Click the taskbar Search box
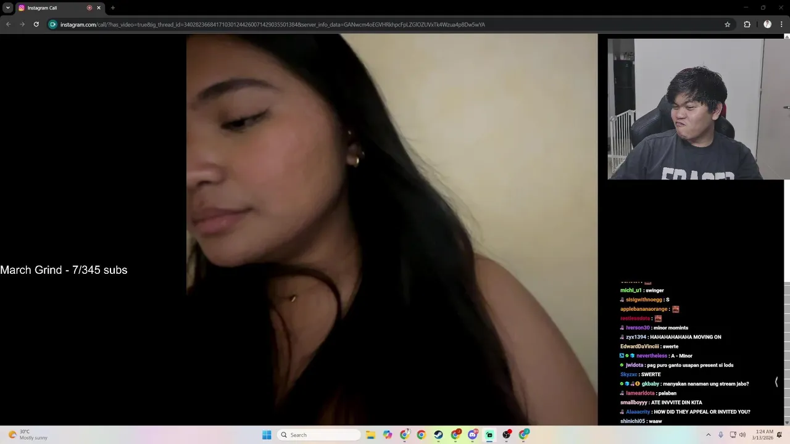The height and width of the screenshot is (444, 790). pos(319,435)
